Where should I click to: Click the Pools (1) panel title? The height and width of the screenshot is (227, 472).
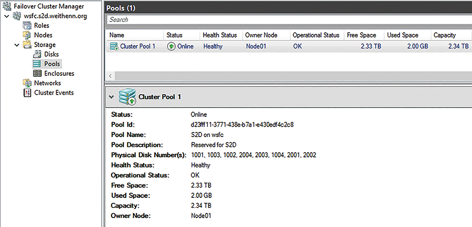[121, 8]
